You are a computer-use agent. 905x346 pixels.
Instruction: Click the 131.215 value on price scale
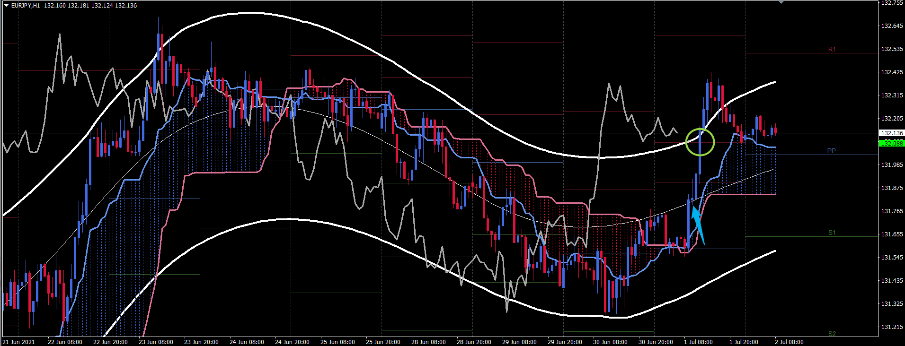[892, 327]
